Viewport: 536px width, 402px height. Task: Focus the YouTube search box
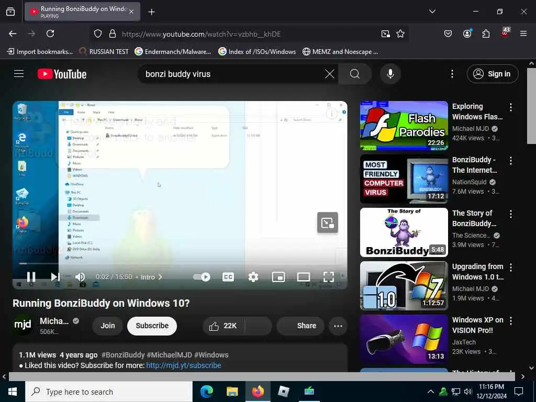pos(232,74)
